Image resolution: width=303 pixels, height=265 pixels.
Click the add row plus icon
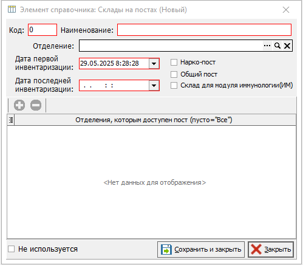pos(19,105)
